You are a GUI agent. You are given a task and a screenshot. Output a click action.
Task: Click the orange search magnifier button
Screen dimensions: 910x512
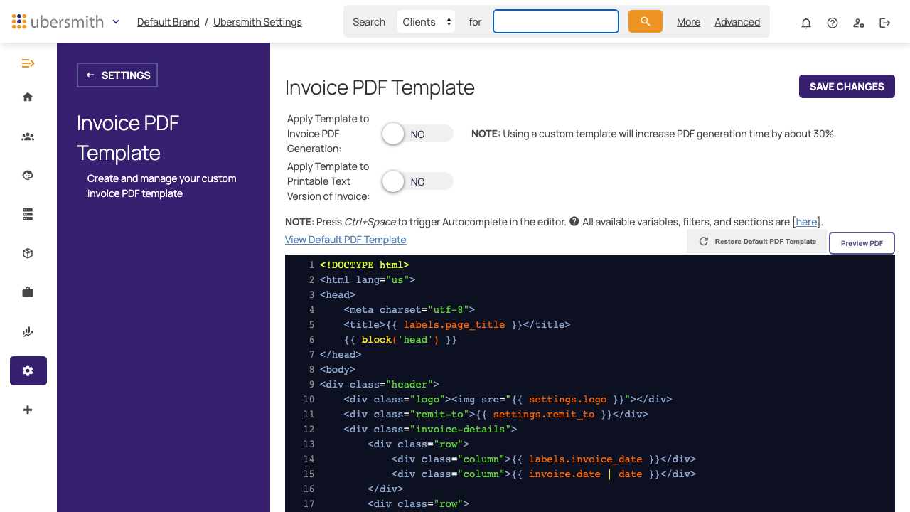coord(646,21)
